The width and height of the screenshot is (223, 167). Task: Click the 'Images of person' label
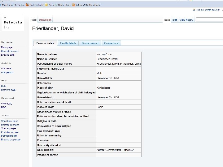point(47,155)
